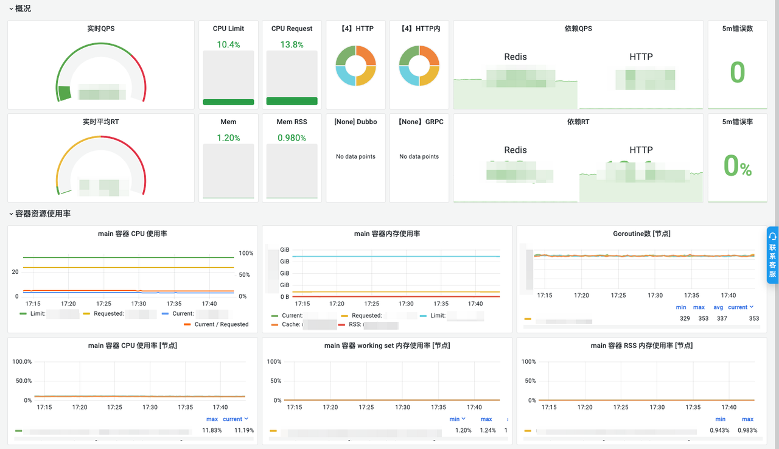Sort Goroutine数 legend by min

point(681,307)
